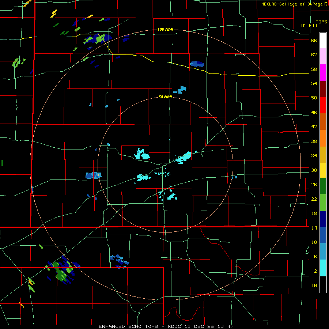Click the medium blue legend segment above 10
329x329 pixels.
point(323,235)
